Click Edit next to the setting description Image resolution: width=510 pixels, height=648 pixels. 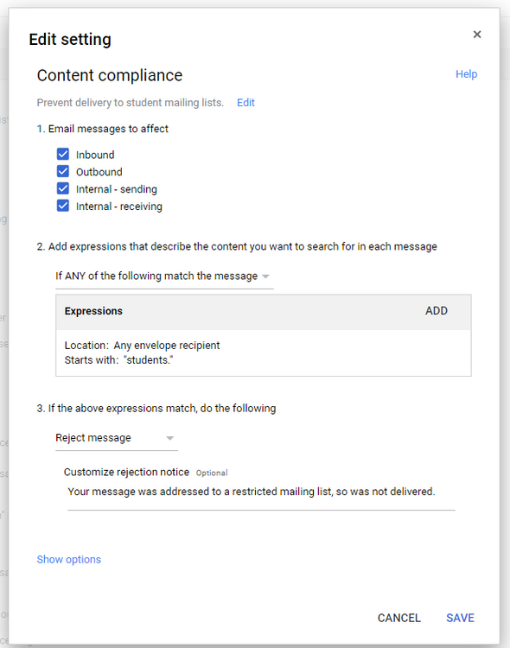click(245, 103)
